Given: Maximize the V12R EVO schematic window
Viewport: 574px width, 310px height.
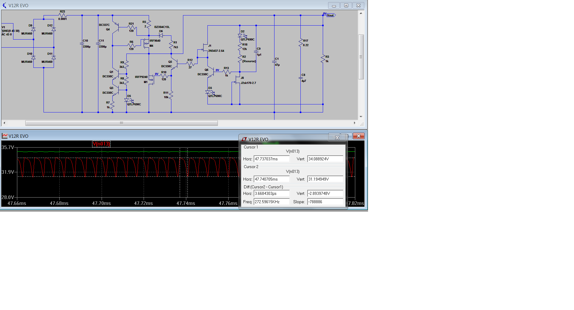Looking at the screenshot, I should pos(346,5).
